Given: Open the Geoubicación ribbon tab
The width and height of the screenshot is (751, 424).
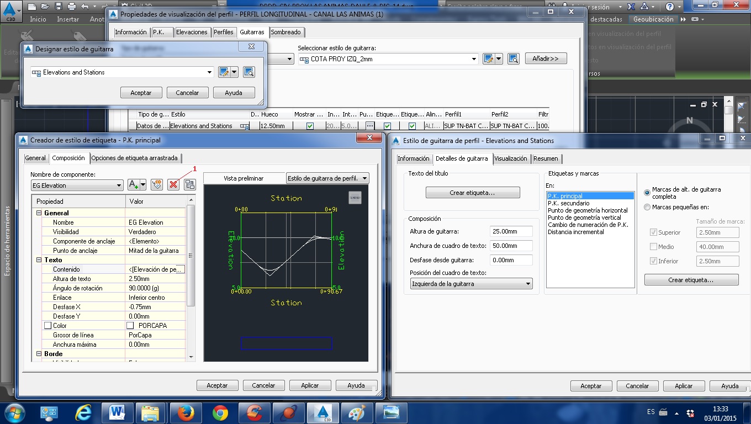Looking at the screenshot, I should (x=653, y=19).
